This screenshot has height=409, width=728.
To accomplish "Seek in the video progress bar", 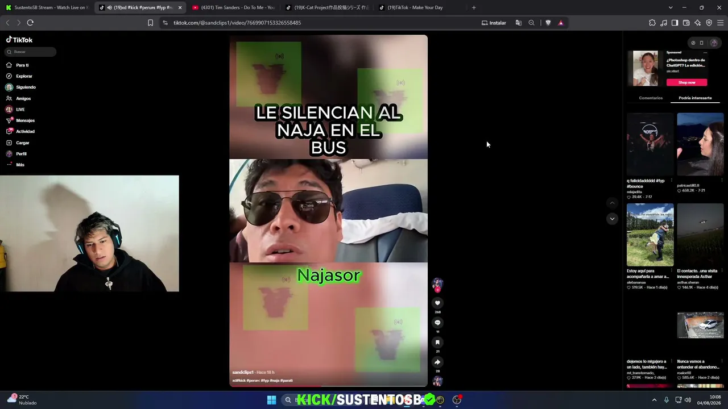I will point(328,386).
